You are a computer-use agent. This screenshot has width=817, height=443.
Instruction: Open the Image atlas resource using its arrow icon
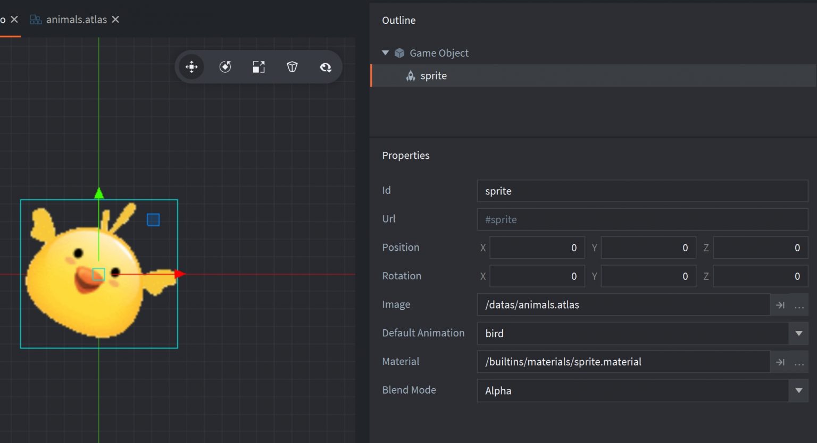[x=780, y=305]
